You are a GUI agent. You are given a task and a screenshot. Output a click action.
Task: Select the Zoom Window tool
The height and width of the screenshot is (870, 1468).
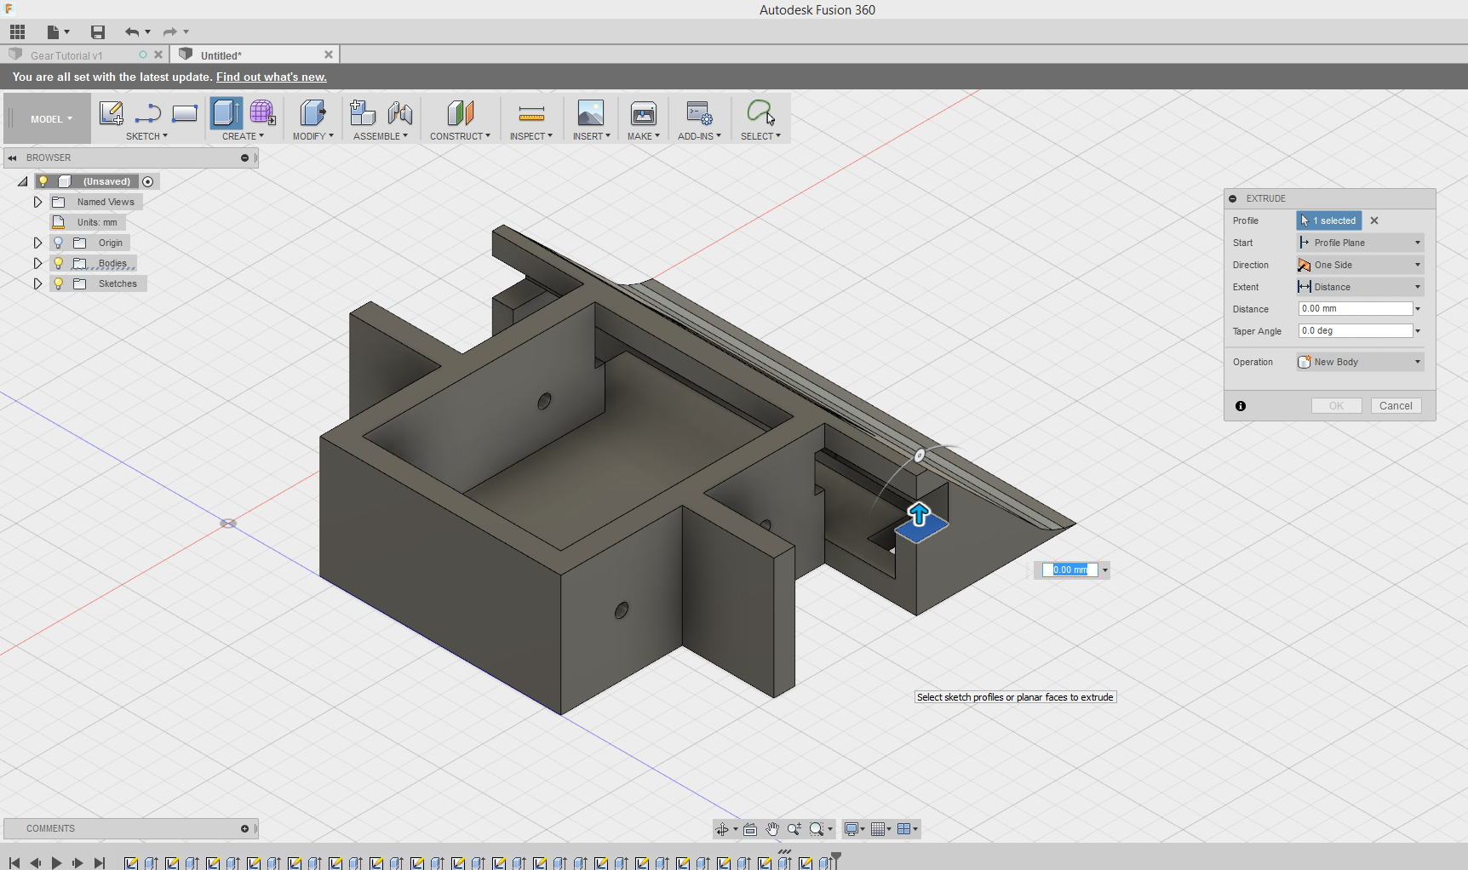[817, 828]
